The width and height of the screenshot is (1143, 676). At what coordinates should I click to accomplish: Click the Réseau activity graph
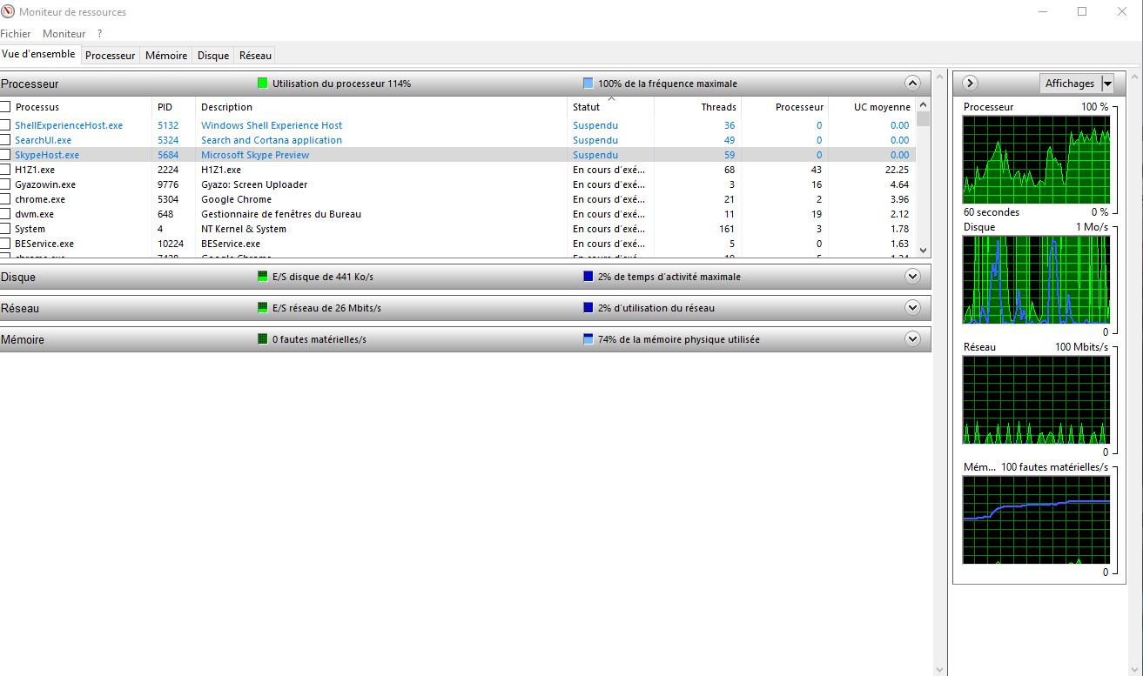click(x=1036, y=399)
